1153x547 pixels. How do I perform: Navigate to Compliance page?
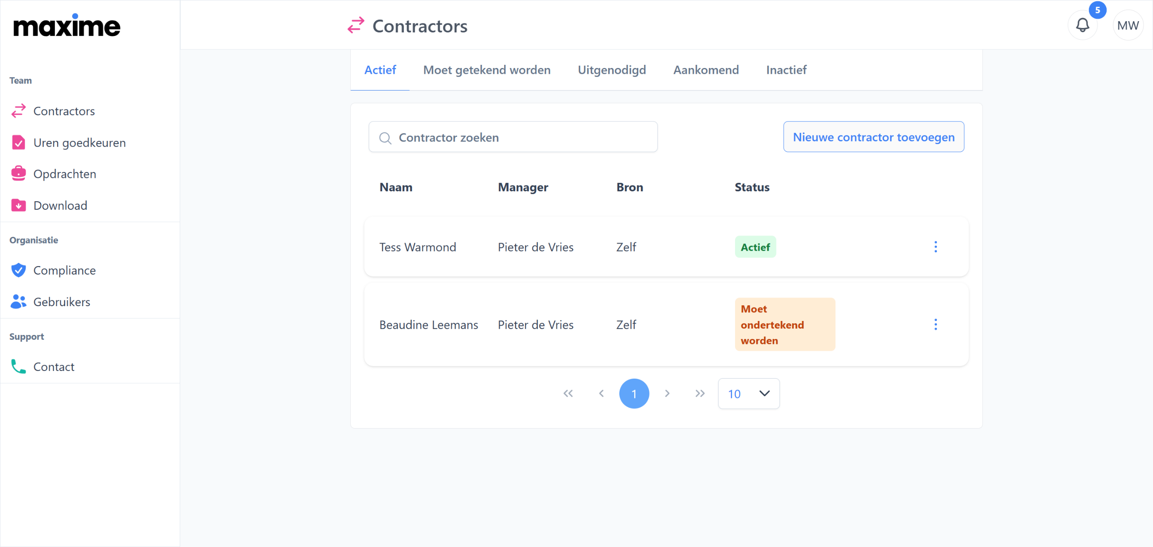[64, 271]
